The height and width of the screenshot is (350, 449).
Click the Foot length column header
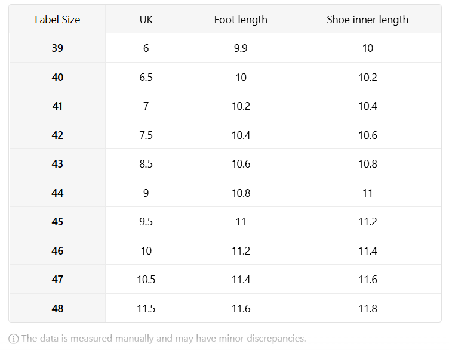tap(241, 20)
